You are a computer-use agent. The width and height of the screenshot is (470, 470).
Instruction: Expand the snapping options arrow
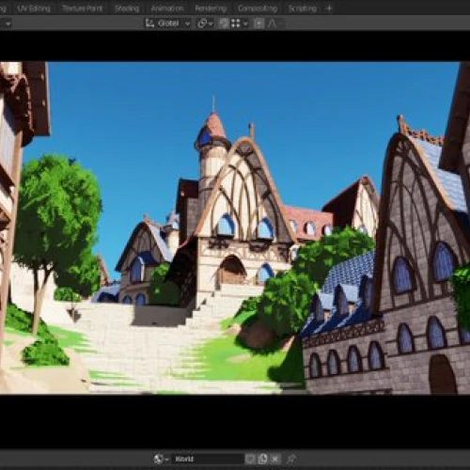(x=245, y=23)
